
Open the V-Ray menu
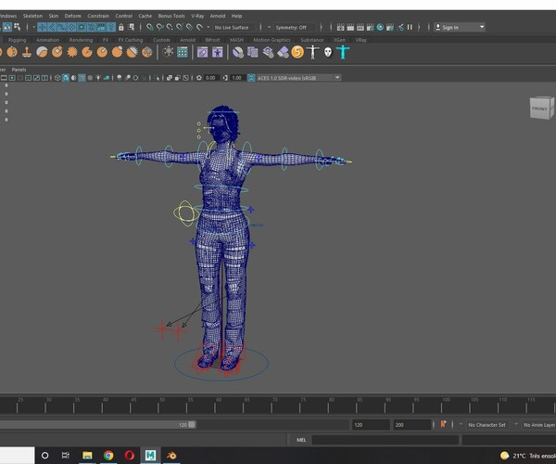tap(197, 16)
